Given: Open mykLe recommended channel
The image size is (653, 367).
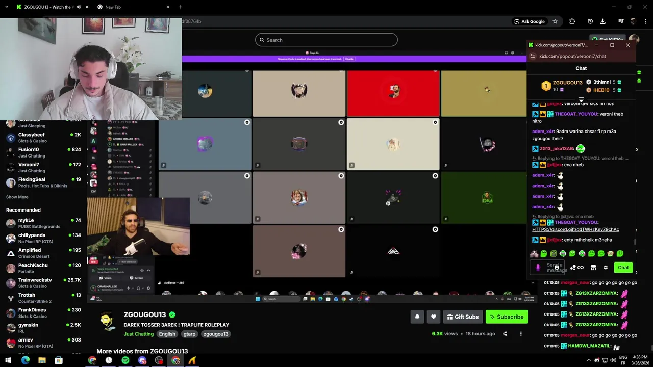Looking at the screenshot, I should pyautogui.click(x=43, y=223).
